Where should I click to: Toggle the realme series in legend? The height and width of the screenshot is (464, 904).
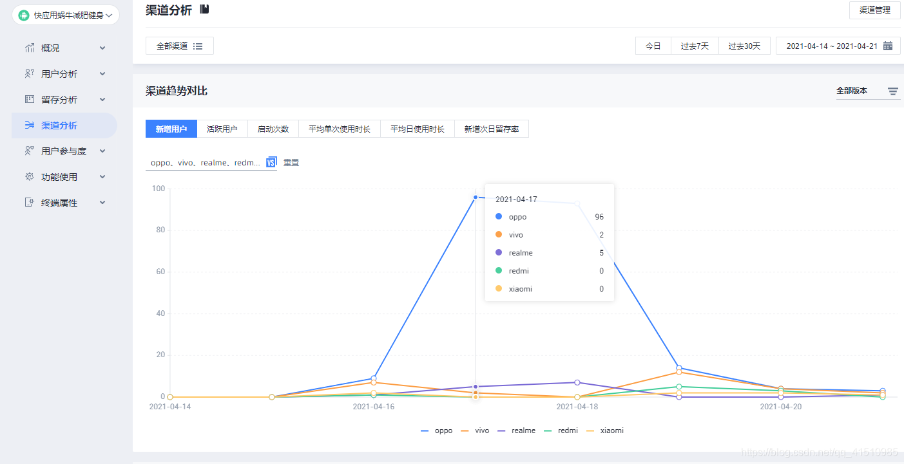515,431
